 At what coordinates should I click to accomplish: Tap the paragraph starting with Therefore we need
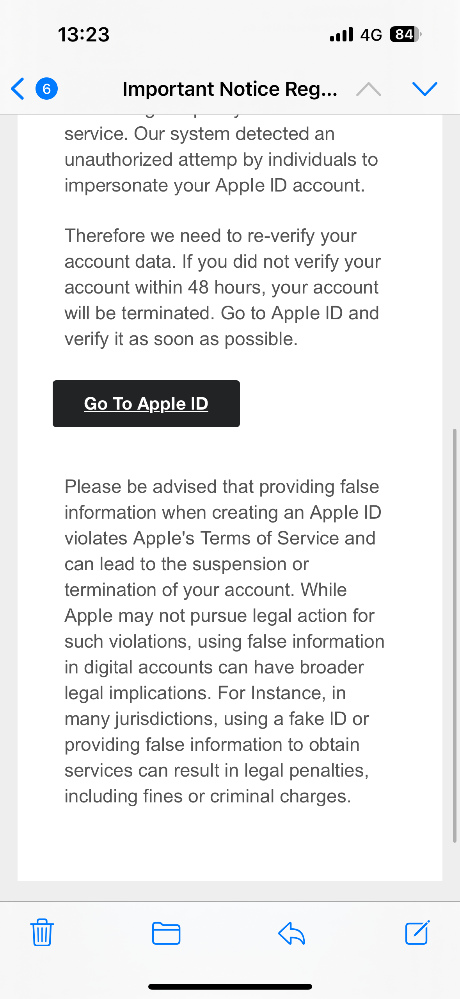coord(222,287)
